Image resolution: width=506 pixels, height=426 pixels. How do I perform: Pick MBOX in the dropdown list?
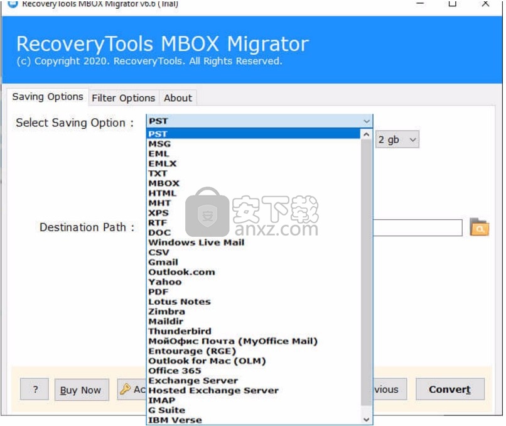254,183
